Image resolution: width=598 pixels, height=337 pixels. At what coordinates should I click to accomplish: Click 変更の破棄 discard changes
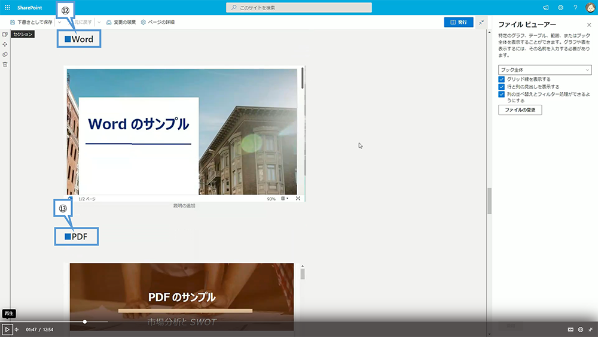click(x=121, y=22)
